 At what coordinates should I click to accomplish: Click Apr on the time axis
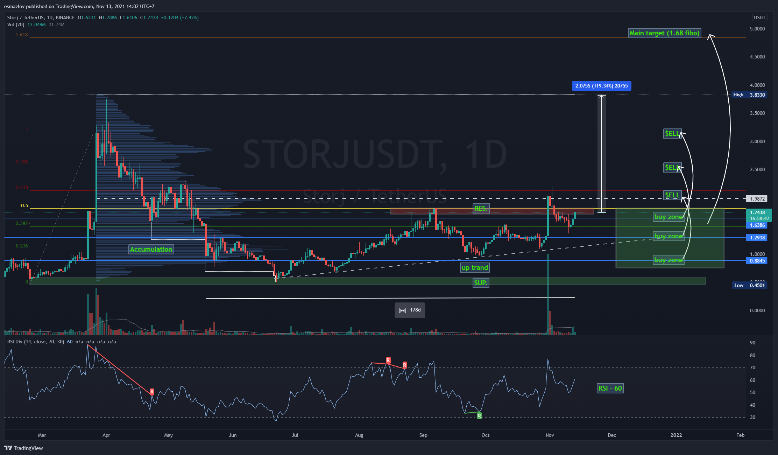106,435
